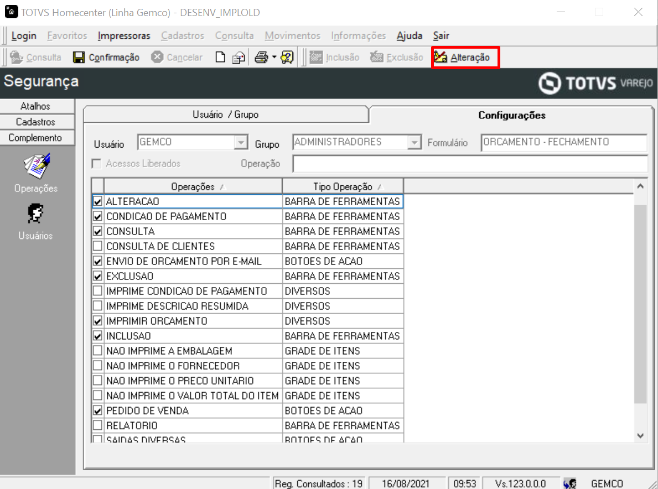Viewport: 658px width, 489px height.
Task: Expand the Grupo combo box
Action: pos(414,142)
